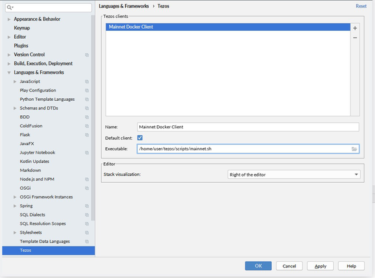Select Kotlin Updates in settings tree

click(34, 162)
